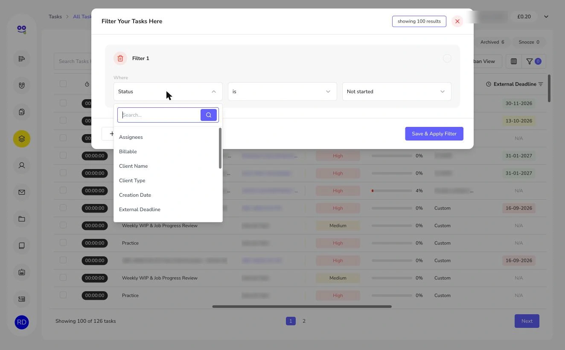The width and height of the screenshot is (565, 350).
Task: Check the select-all tasks checkbox
Action: (x=63, y=83)
